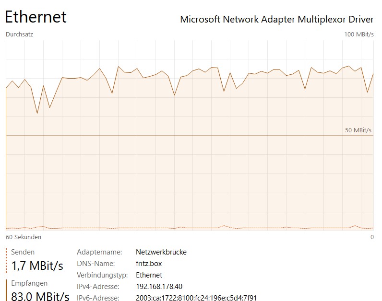
Task: Click the 0 label at the graph's right end
Action: coord(372,237)
